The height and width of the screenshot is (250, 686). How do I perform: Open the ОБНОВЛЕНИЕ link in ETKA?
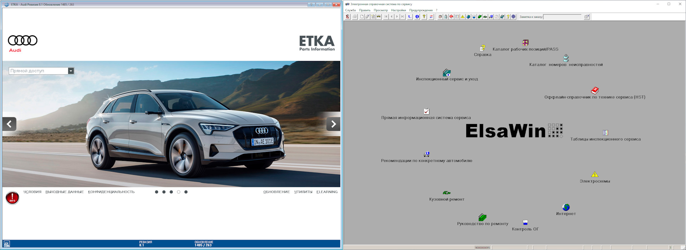coord(277,192)
